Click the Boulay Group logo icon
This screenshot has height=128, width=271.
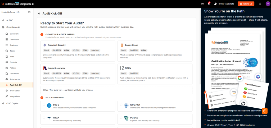click(122, 45)
